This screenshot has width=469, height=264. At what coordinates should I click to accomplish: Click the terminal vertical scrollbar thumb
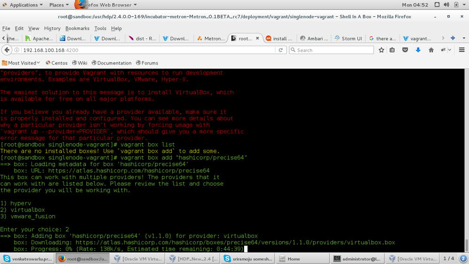pyautogui.click(x=466, y=245)
